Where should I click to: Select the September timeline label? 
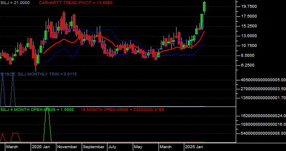tap(94, 147)
